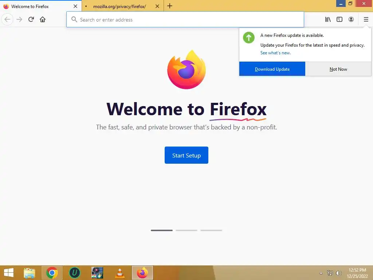Open Google Chrome from the taskbar
Viewport: 373px width, 280px height.
(x=52, y=273)
